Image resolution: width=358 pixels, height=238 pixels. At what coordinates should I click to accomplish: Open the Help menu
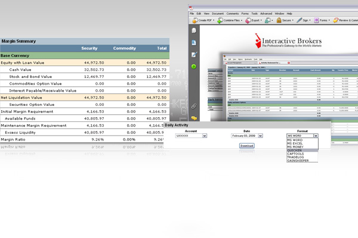[289, 14]
